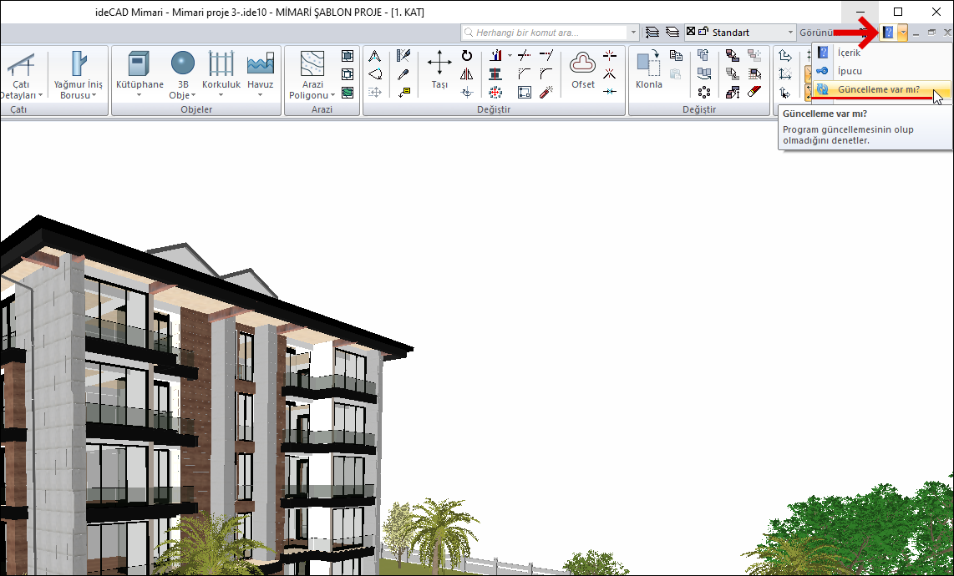The width and height of the screenshot is (954, 576).
Task: Select Güncelleme var mı? menu entry
Action: pos(881,89)
